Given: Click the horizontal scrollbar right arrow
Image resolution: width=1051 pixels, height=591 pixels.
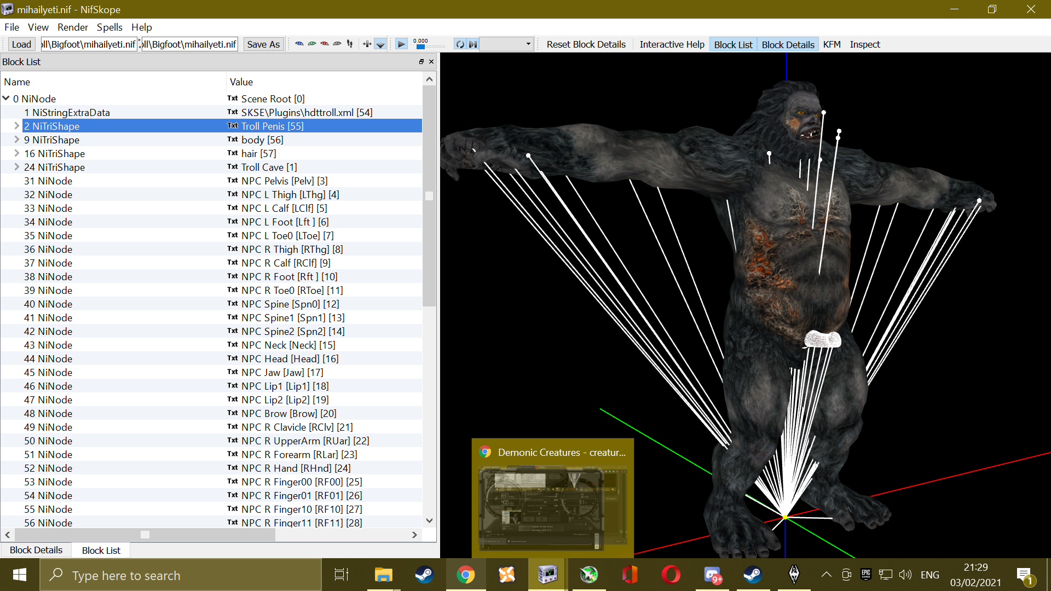Looking at the screenshot, I should coord(414,535).
